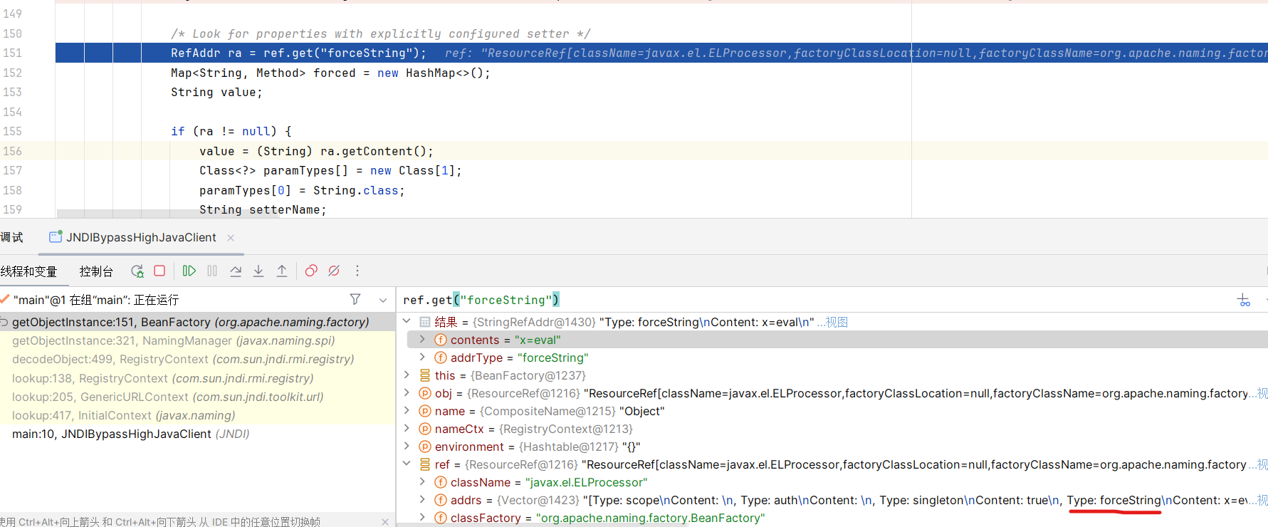Screen dimensions: 1268x527
Task: Click the 使用 Ctrl+Alt+向上箭头 hint text
Action: pyautogui.click(x=160, y=521)
